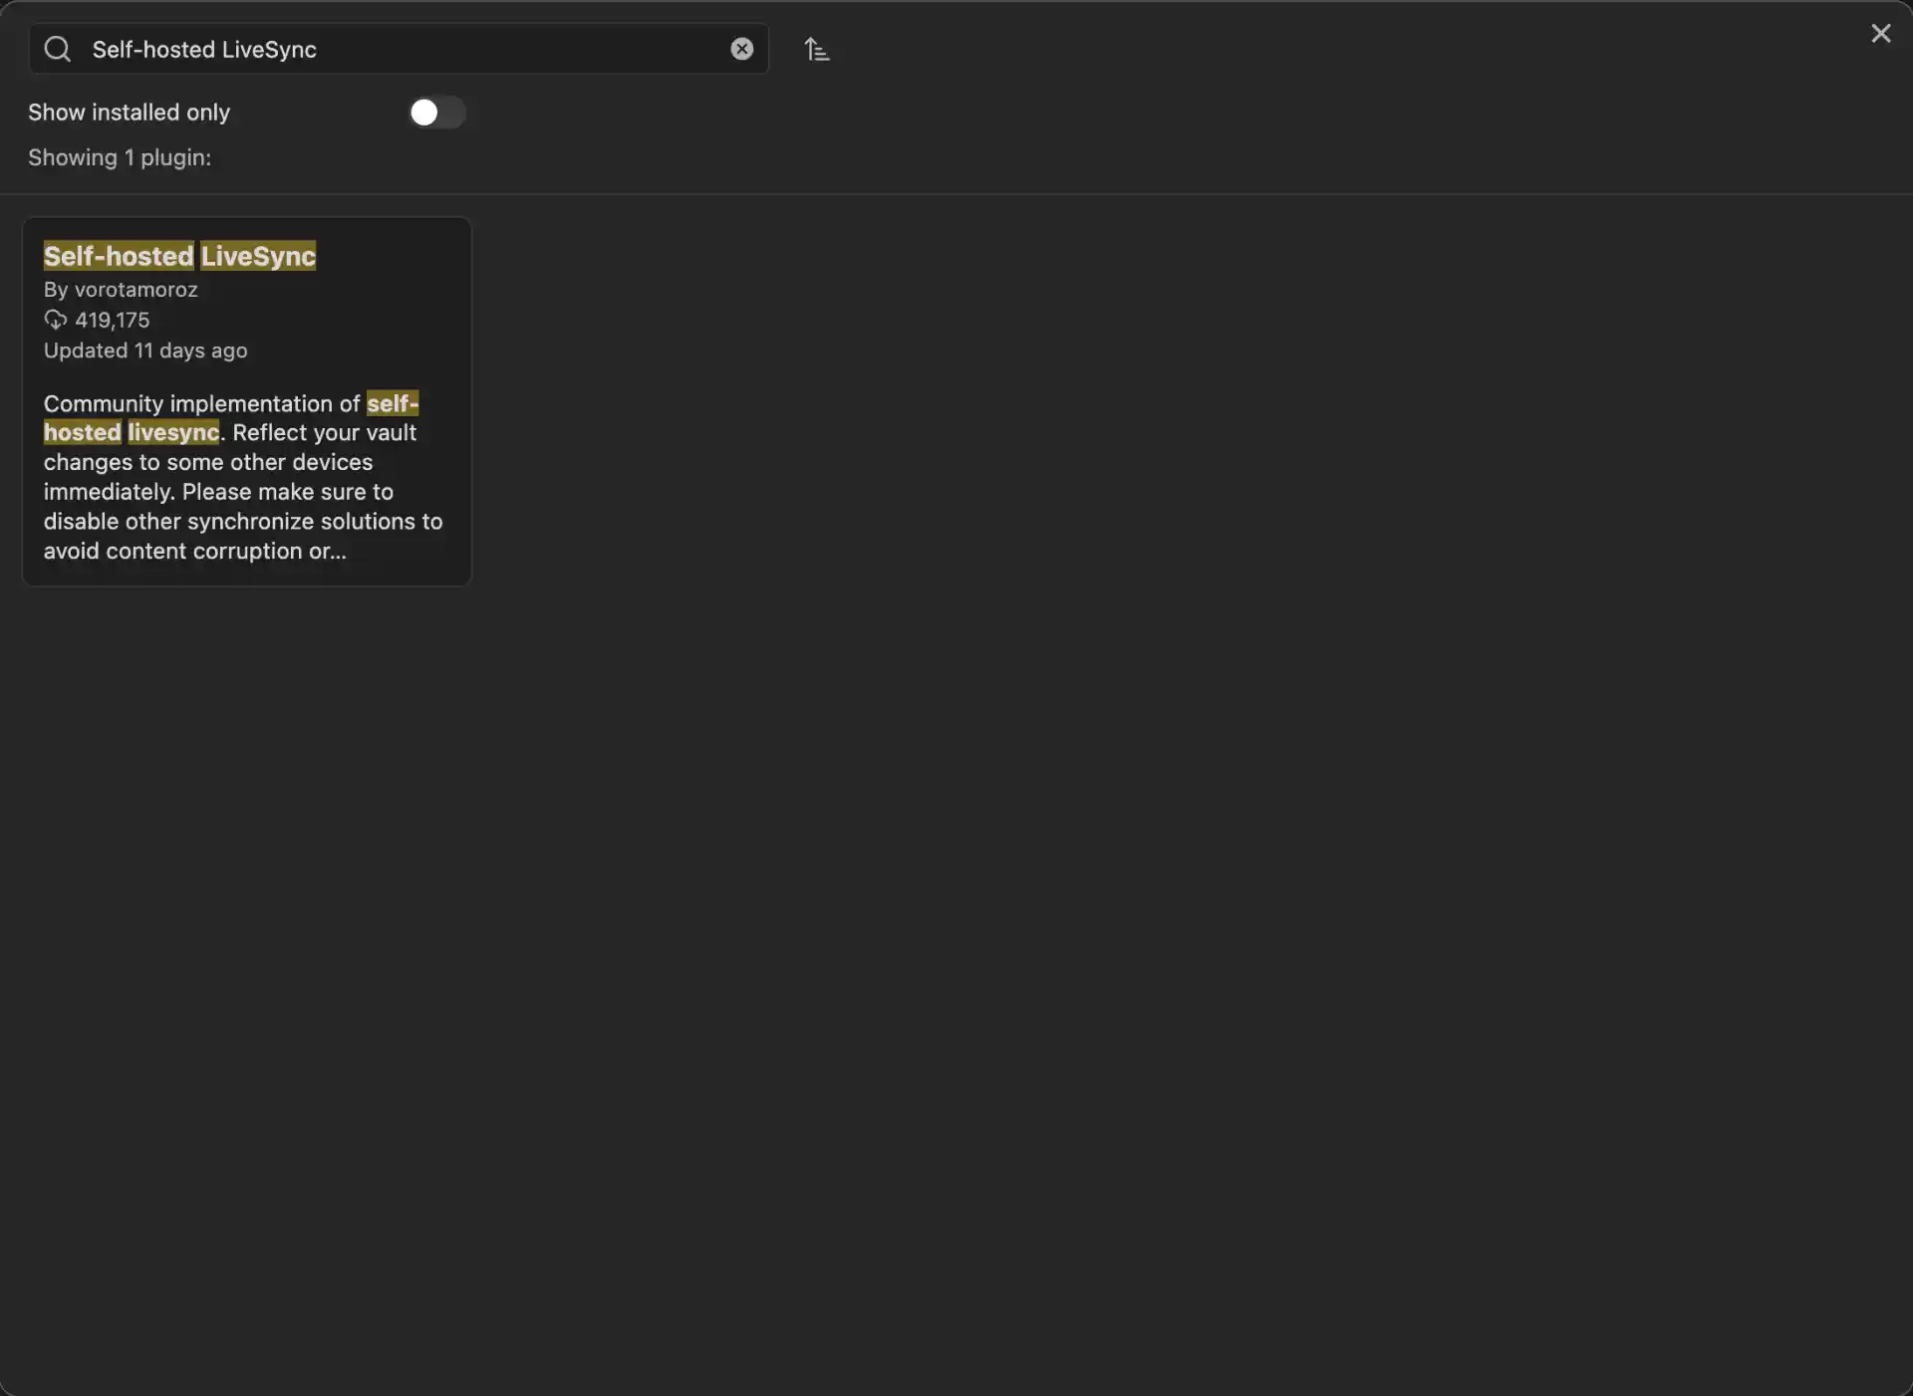1913x1396 pixels.
Task: Click highlighted self- text in description
Action: click(x=393, y=403)
